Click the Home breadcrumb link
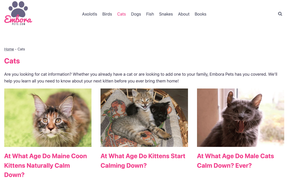 [9, 49]
